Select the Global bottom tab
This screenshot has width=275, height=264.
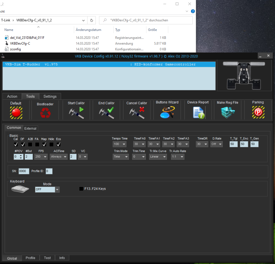click(x=12, y=258)
